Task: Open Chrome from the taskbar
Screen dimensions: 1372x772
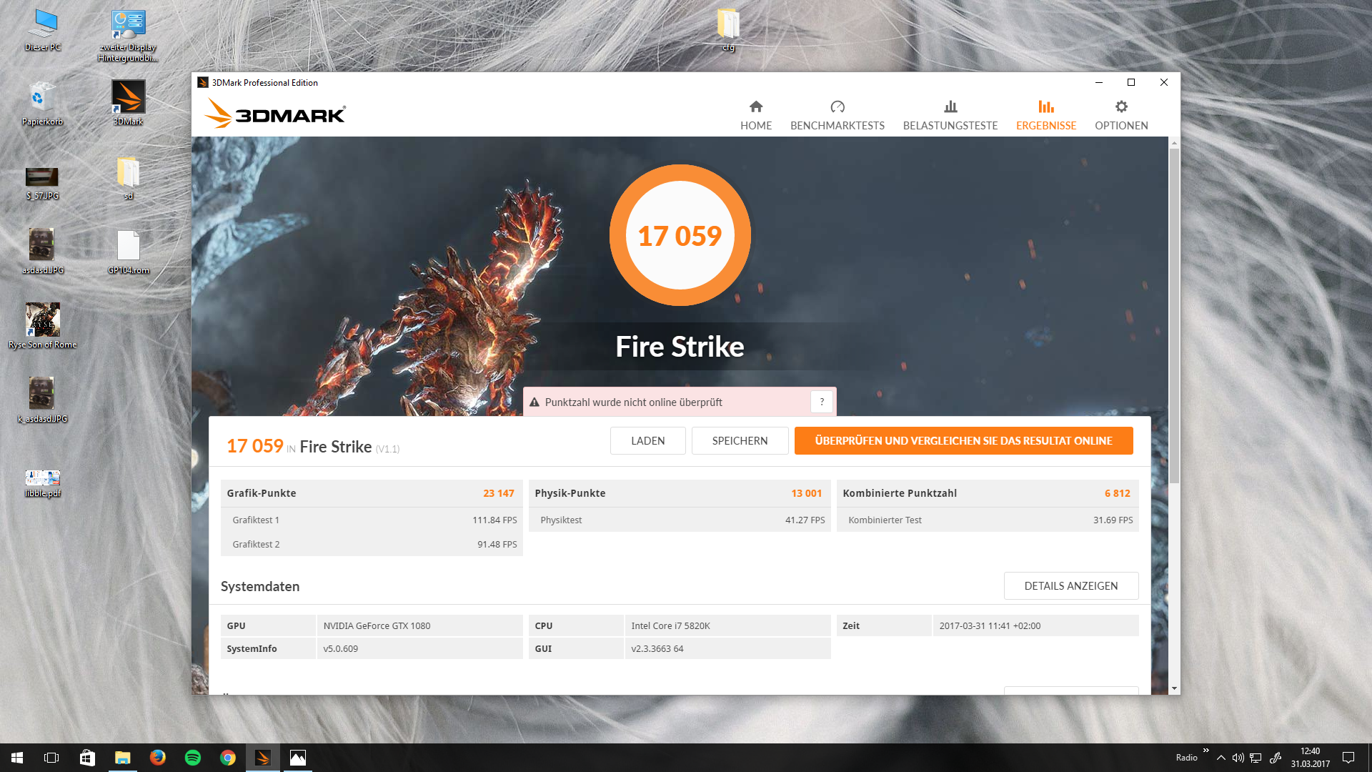Action: [x=228, y=758]
